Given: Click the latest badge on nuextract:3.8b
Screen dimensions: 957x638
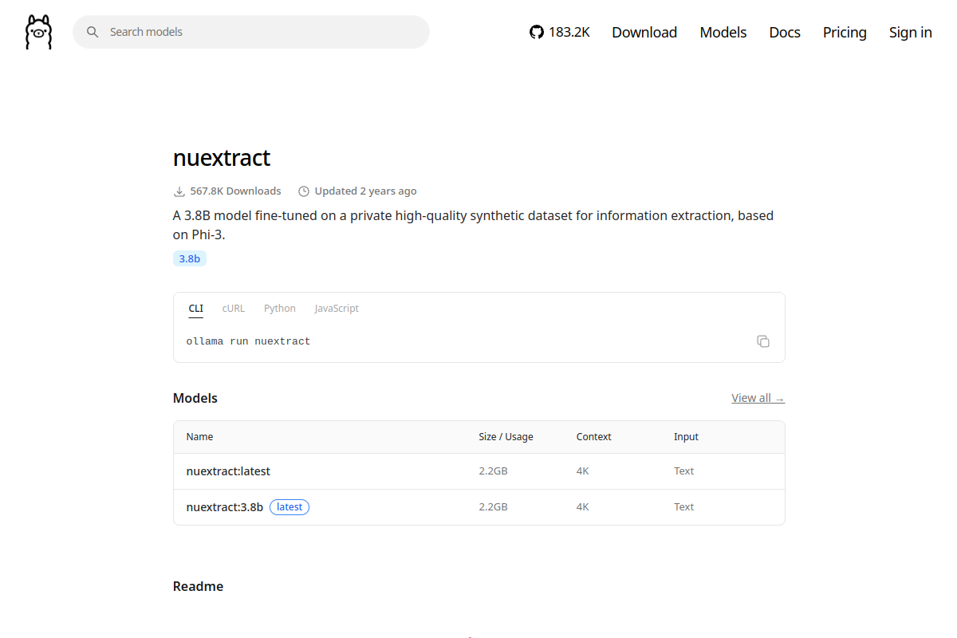Looking at the screenshot, I should [x=289, y=507].
